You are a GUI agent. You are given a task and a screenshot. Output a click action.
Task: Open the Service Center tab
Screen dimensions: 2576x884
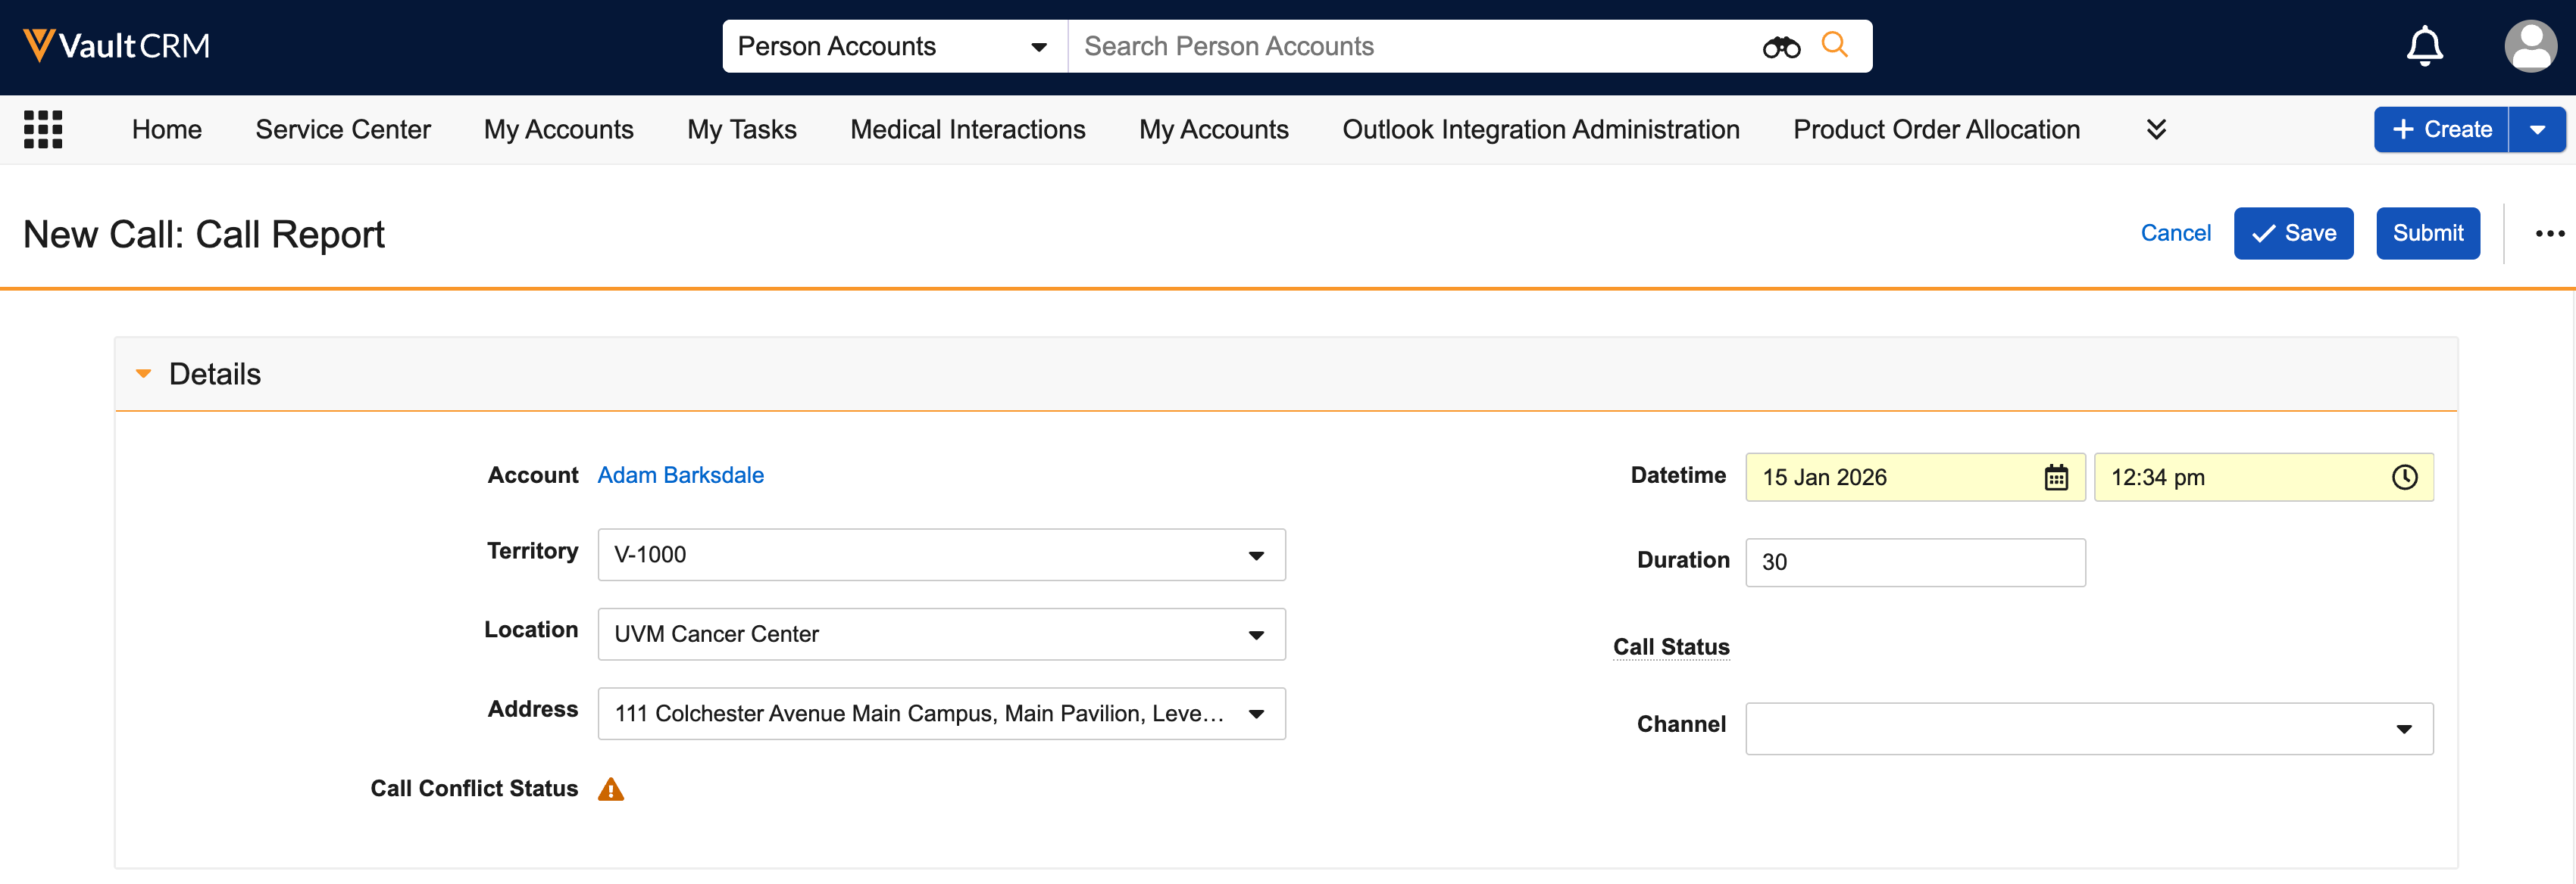pyautogui.click(x=343, y=130)
